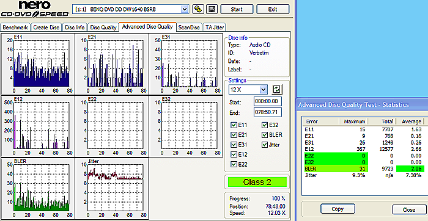
Task: Go to the Disc Info tab
Action: (75, 27)
